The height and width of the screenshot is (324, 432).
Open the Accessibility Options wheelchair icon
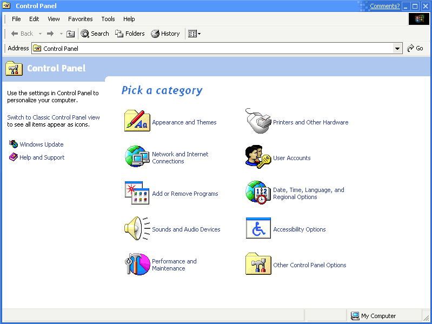pos(258,228)
